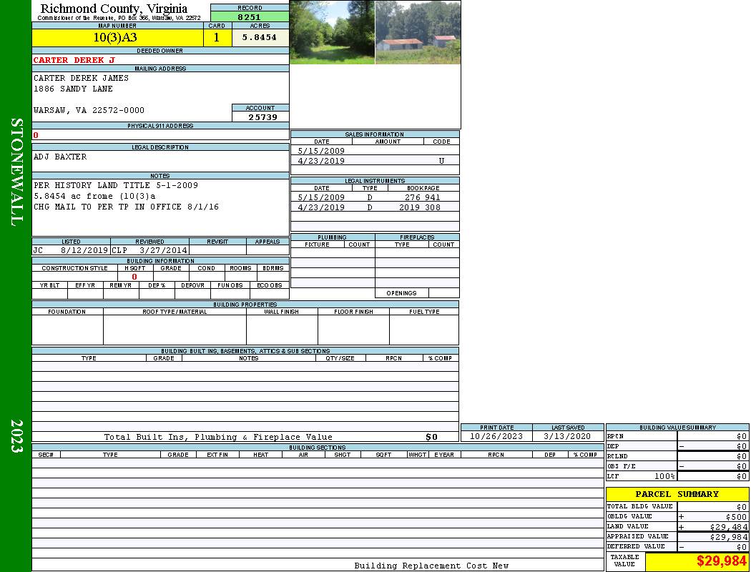Select the yellow card number 1 box
Viewport: 751px width, 572px height.
(217, 38)
